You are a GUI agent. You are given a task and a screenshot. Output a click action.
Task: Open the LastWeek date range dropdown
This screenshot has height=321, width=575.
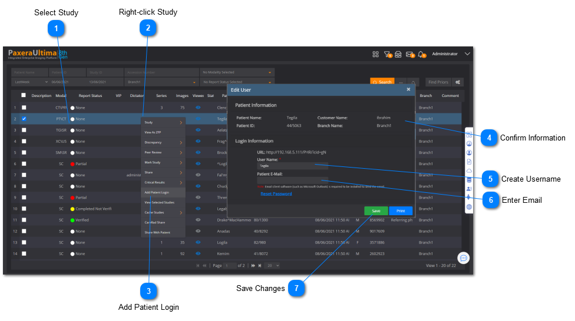[x=29, y=82]
